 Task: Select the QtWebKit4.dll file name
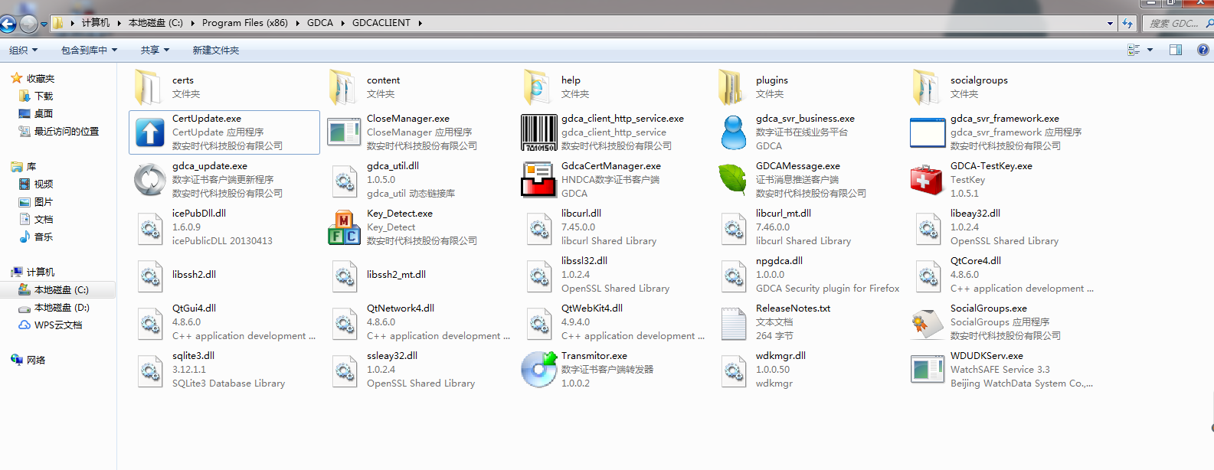tap(592, 308)
